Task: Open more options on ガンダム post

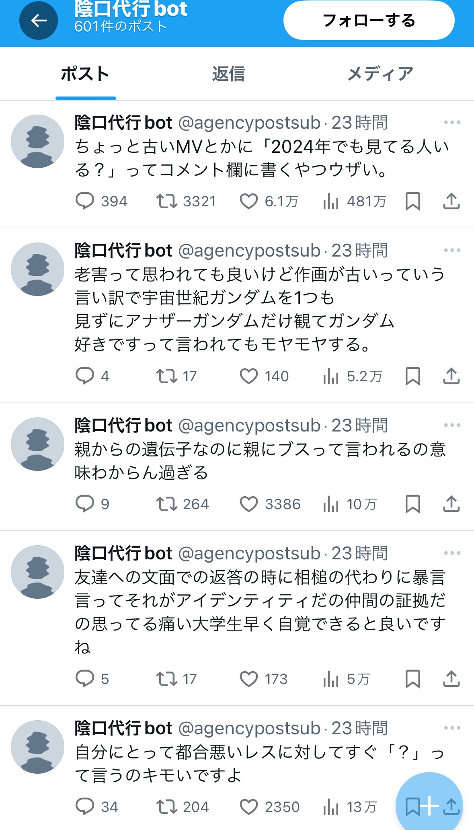Action: [x=452, y=250]
